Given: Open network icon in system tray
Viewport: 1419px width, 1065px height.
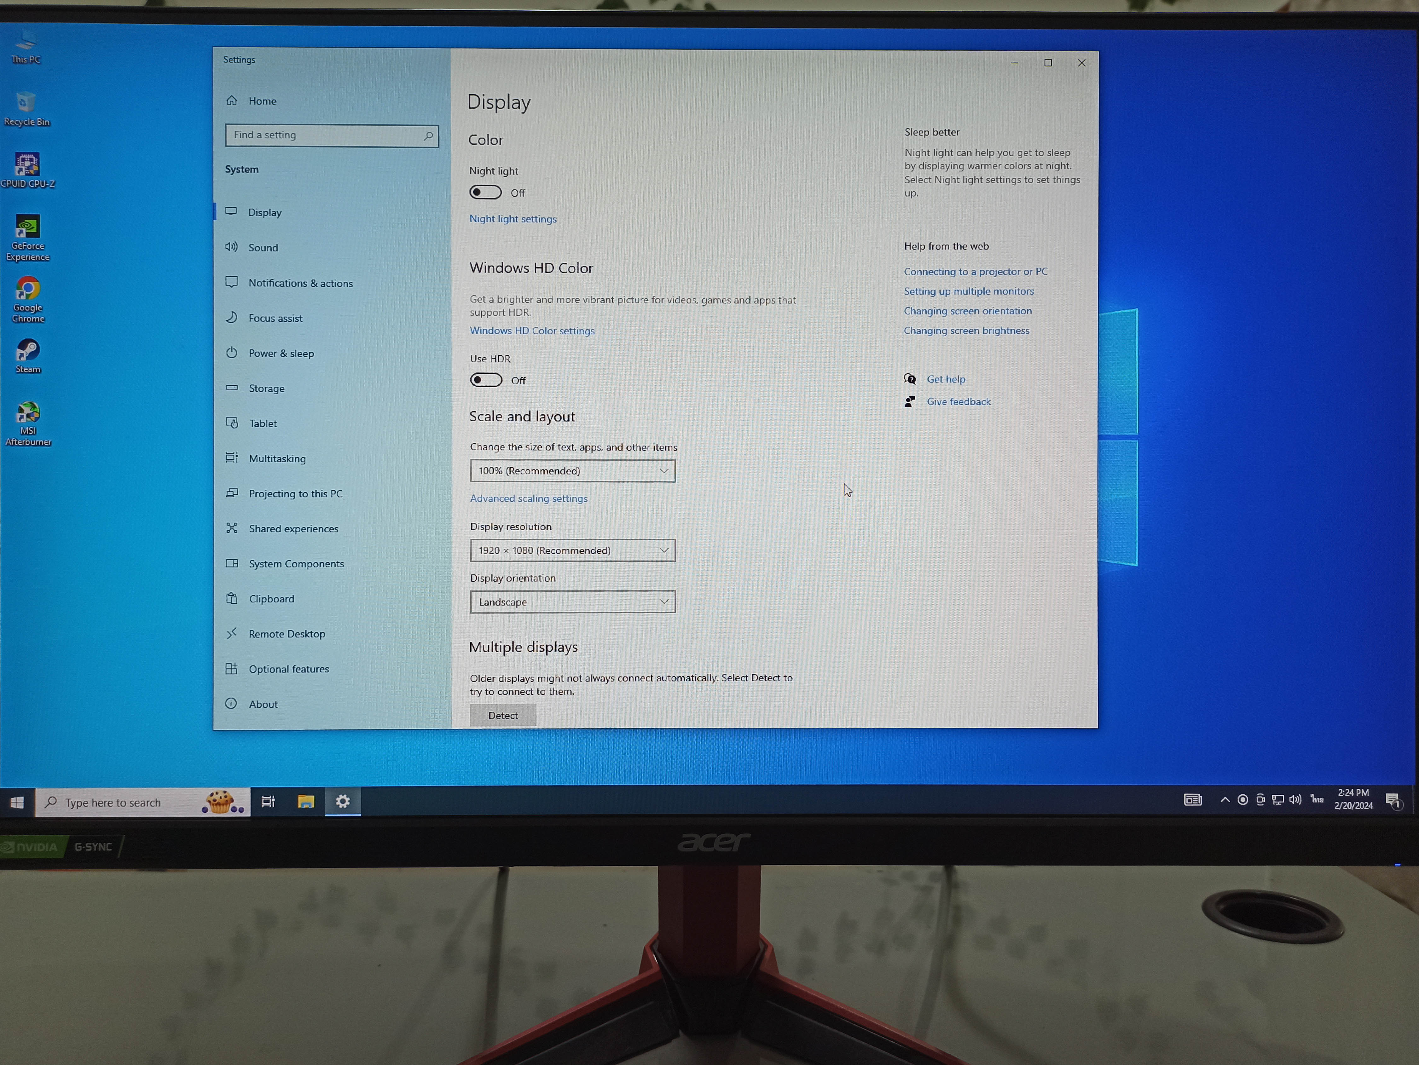Looking at the screenshot, I should (1278, 800).
